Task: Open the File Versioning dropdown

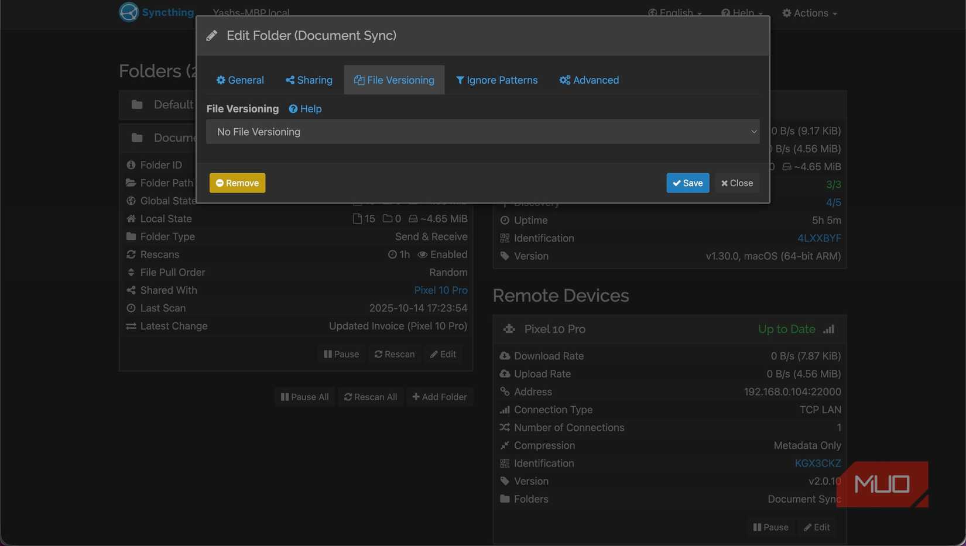Action: (482, 132)
